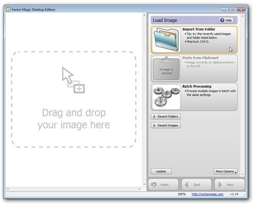Click the Update button

[161, 171]
